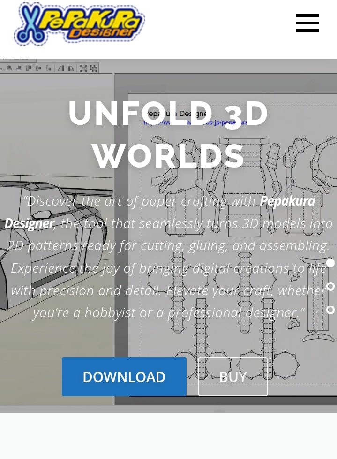Screen dimensions: 337x459
Task: Click the outlined BUY button
Action: tap(232, 376)
